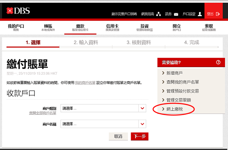Click the help question mark icon
This screenshot has width=228, height=150.
218,62
